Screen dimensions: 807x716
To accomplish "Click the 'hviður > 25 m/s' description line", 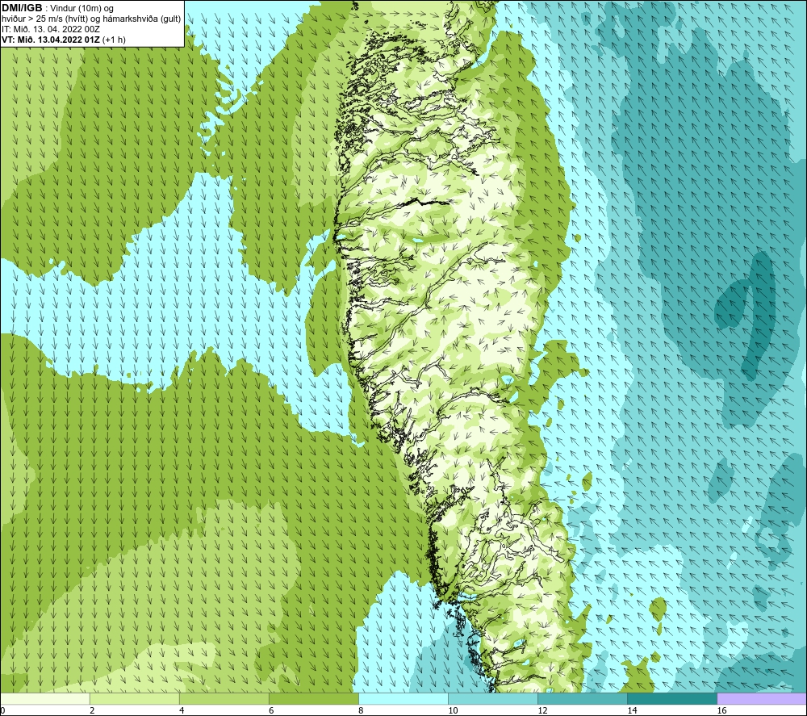I will [91, 19].
